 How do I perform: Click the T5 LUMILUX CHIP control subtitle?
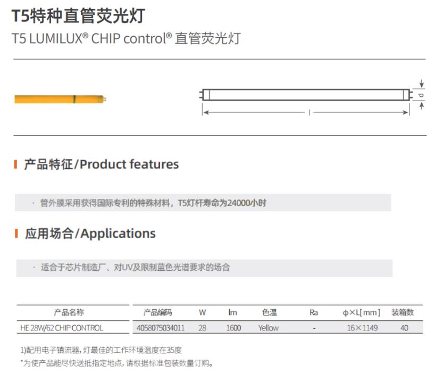tap(126, 39)
